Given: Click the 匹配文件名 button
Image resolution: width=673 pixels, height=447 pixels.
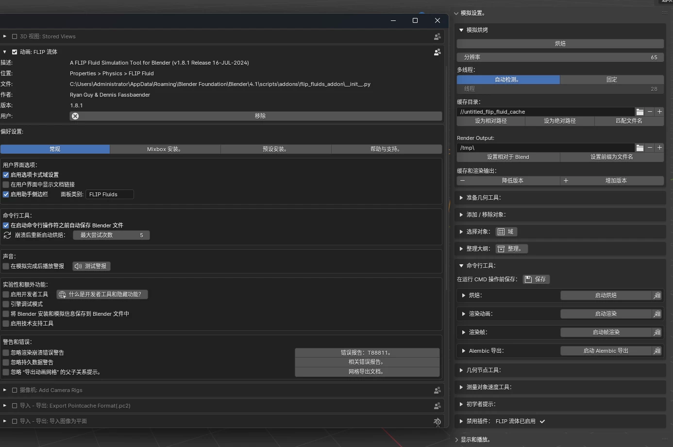Looking at the screenshot, I should click(629, 121).
